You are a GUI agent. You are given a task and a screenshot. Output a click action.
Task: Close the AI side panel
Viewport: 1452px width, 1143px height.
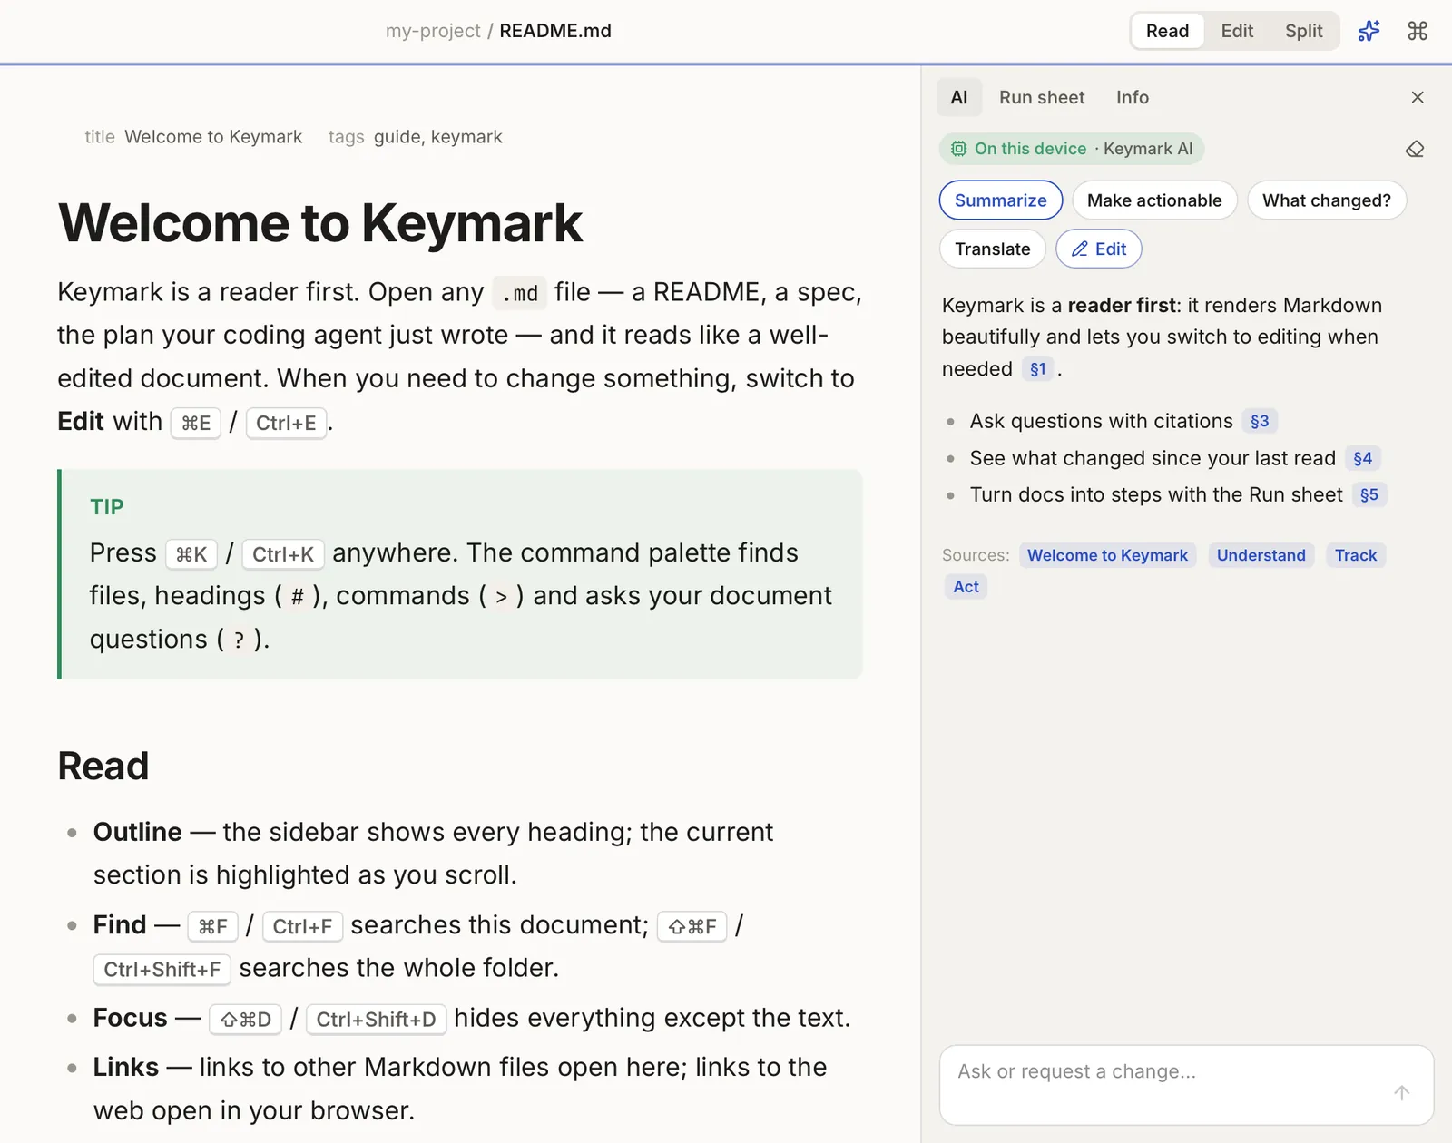point(1418,97)
